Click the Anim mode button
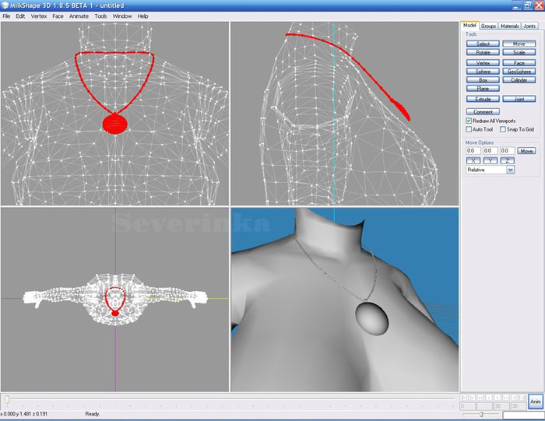Image resolution: width=545 pixels, height=421 pixels. (535, 402)
